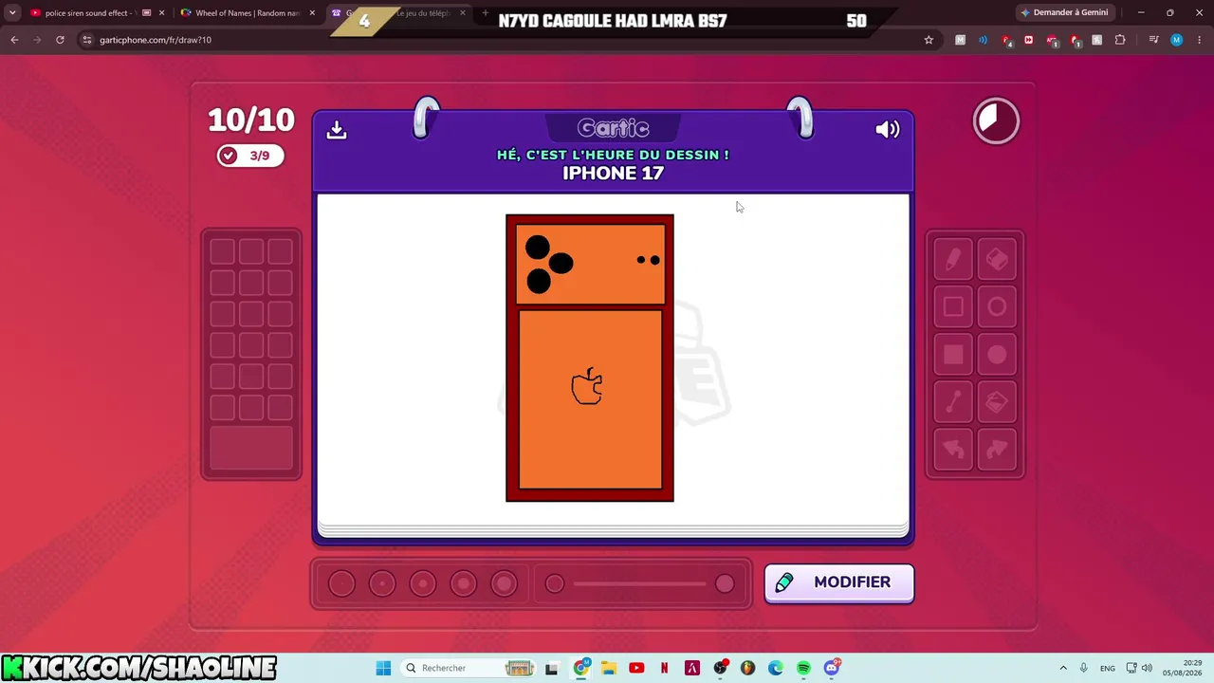Click the Rechercher taskbar search box
Screen dimensions: 1214x683
469,668
